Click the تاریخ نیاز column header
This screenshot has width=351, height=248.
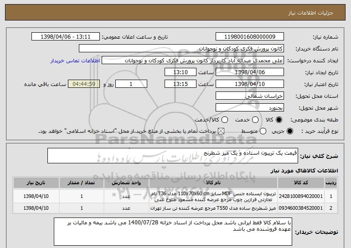[36, 183]
